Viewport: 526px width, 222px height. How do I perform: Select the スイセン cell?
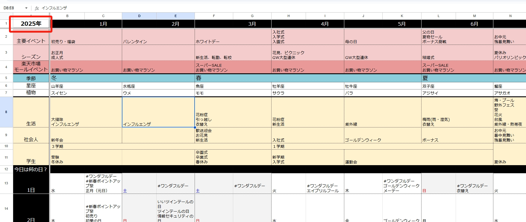click(86, 93)
